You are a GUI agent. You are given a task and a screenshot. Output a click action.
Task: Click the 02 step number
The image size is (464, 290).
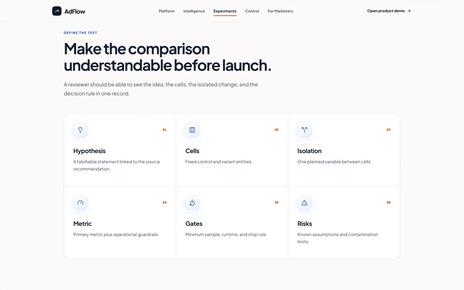coord(277,130)
